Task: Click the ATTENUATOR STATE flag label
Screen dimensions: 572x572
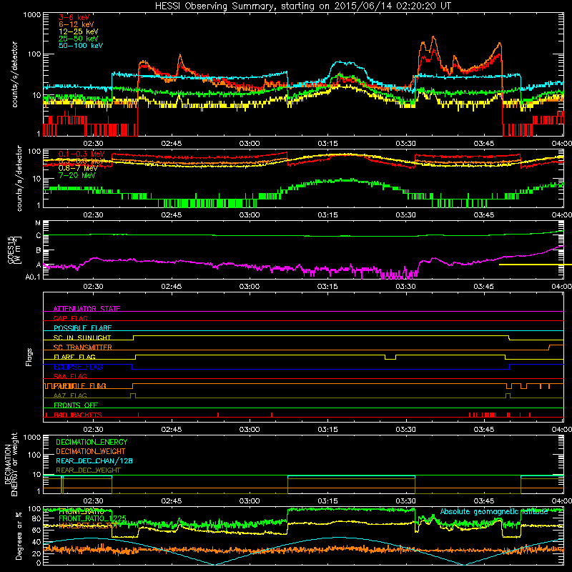Action: 87,309
